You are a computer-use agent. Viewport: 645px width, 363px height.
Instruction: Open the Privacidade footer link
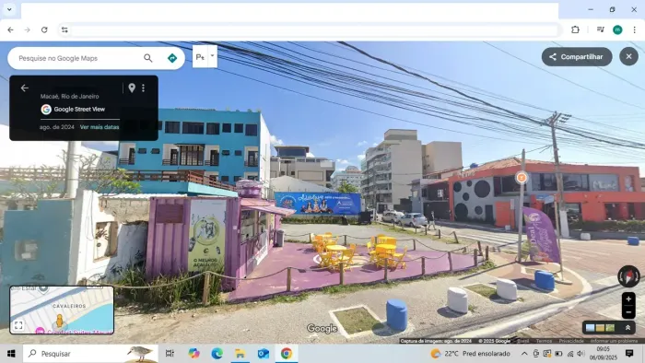click(571, 341)
